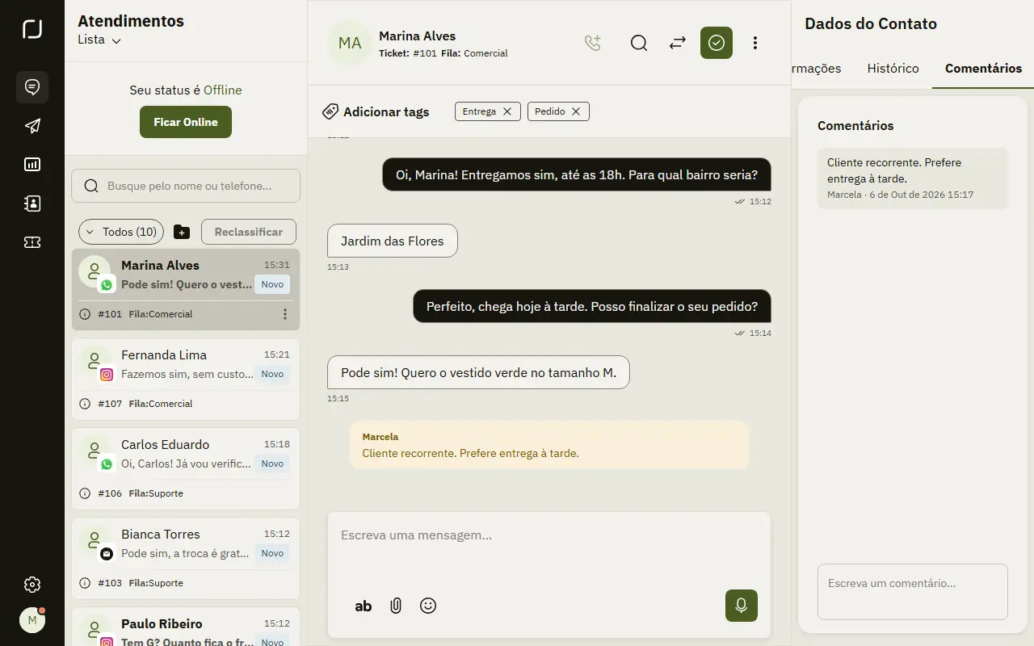This screenshot has height=646, width=1034.
Task: Select the Comentários tab
Action: (x=983, y=69)
